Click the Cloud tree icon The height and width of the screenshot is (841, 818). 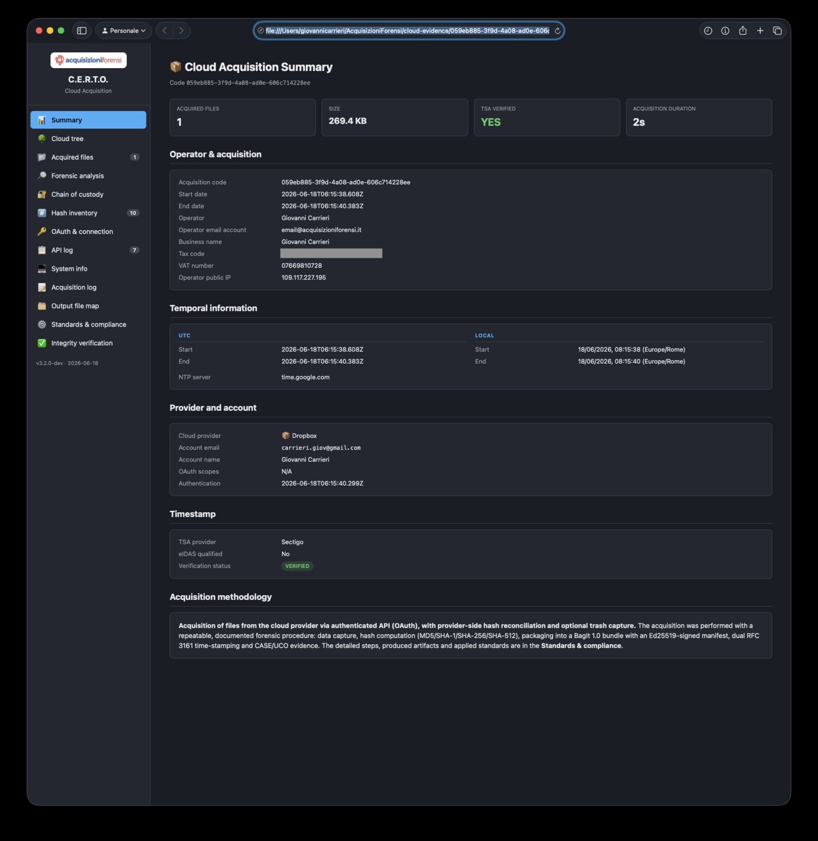pyautogui.click(x=41, y=139)
